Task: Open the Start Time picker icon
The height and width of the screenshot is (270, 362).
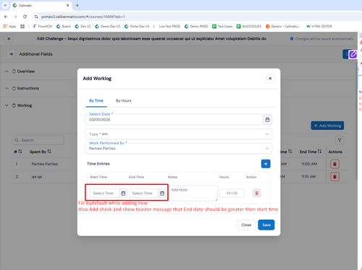Action: pos(123,193)
